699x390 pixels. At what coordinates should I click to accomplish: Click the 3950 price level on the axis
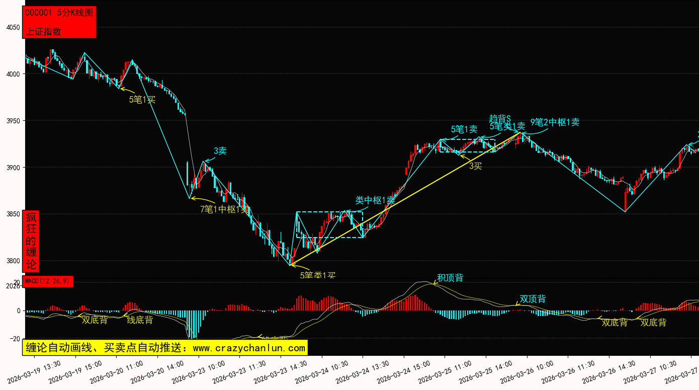[x=12, y=121]
